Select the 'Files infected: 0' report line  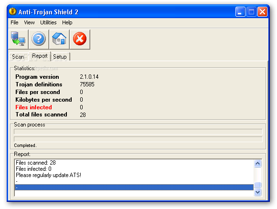click(x=134, y=169)
